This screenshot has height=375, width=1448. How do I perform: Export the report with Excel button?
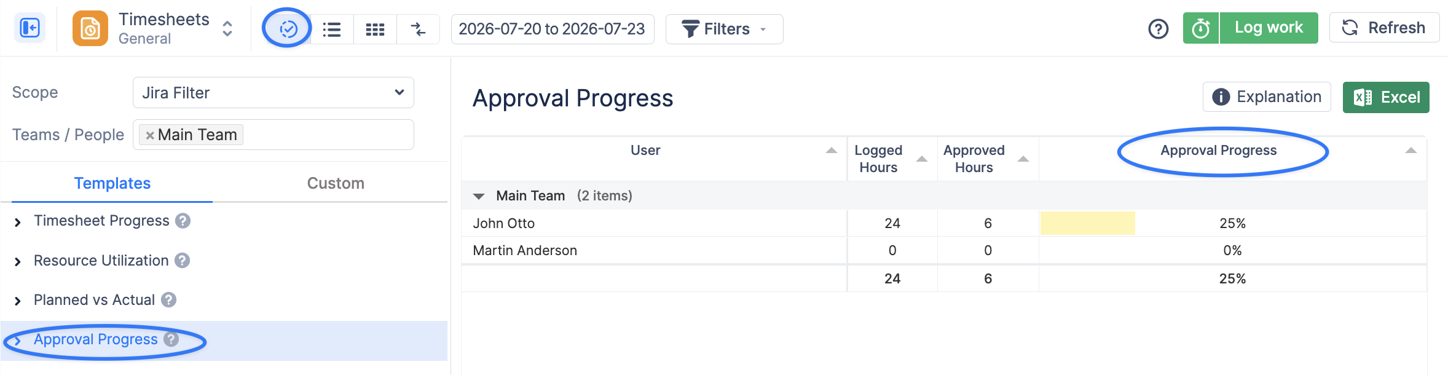pos(1386,97)
